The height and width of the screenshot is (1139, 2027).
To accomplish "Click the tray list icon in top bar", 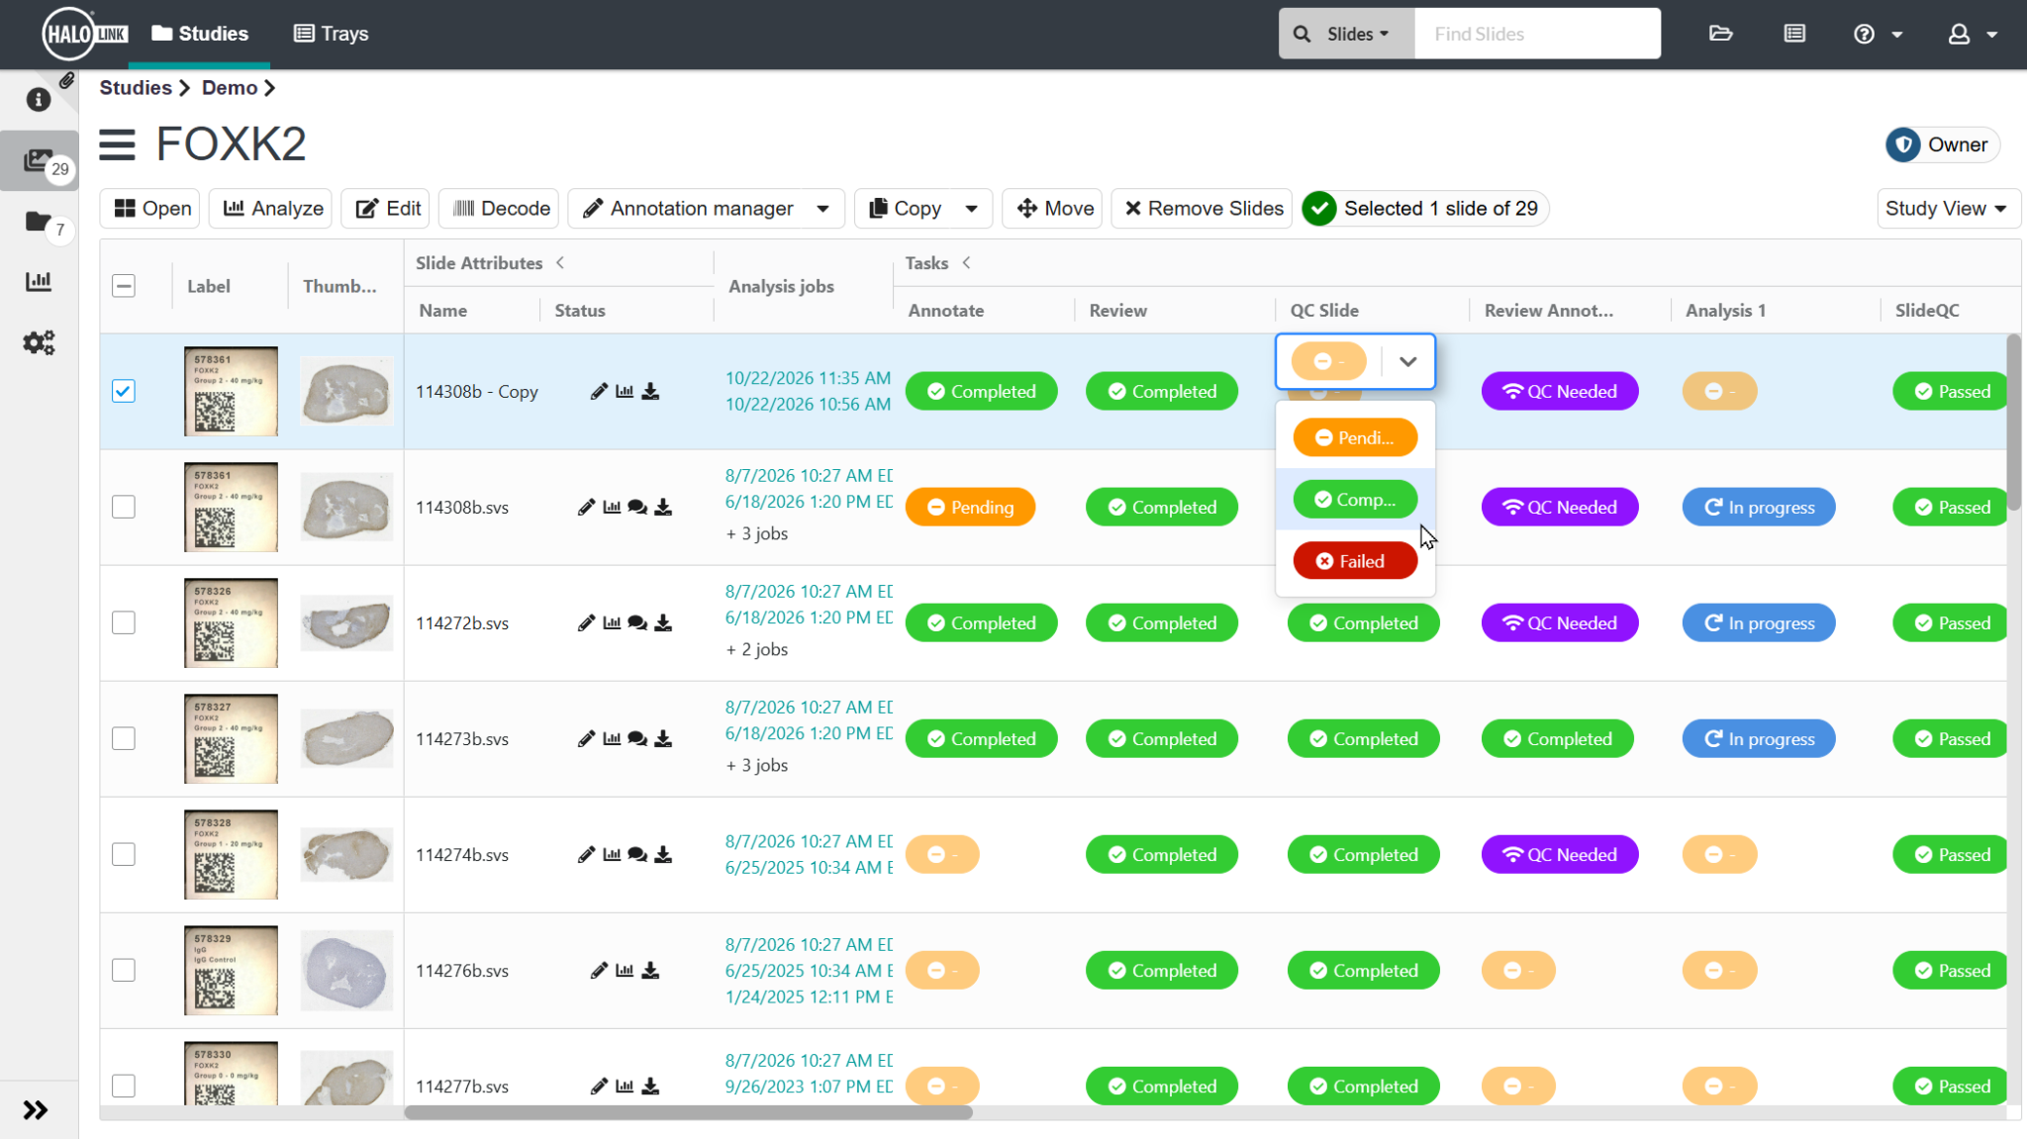I will point(1794,34).
